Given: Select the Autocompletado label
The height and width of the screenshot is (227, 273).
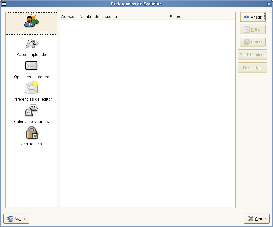Looking at the screenshot, I should (31, 55).
